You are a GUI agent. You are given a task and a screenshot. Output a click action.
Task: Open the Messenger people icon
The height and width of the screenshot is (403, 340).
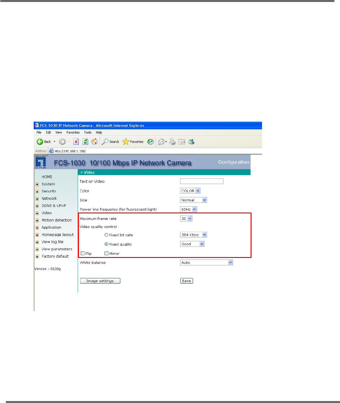(191, 142)
